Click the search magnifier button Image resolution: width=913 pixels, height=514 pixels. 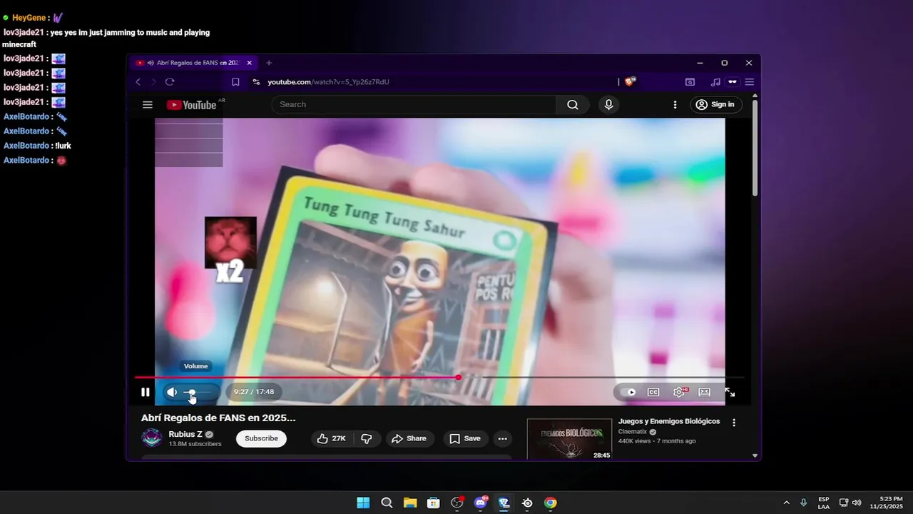point(573,105)
